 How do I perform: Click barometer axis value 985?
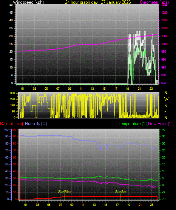pos(164,67)
